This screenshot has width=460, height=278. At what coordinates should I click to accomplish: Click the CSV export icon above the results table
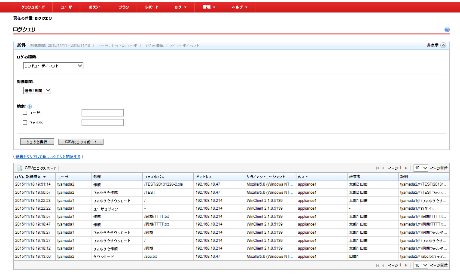(20, 168)
